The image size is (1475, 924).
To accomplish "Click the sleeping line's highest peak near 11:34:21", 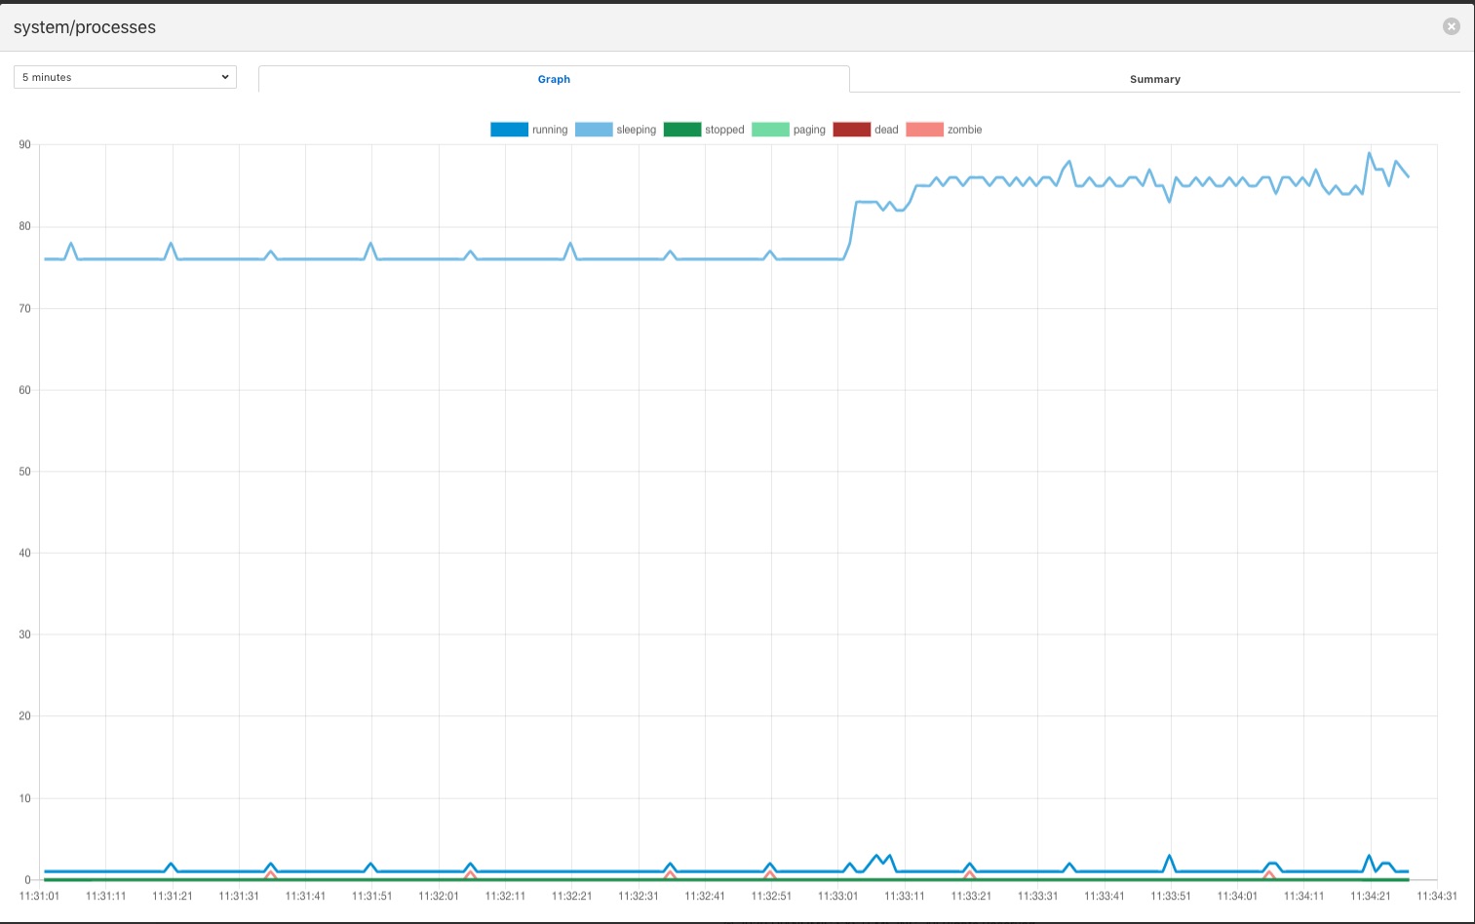I will [1369, 153].
